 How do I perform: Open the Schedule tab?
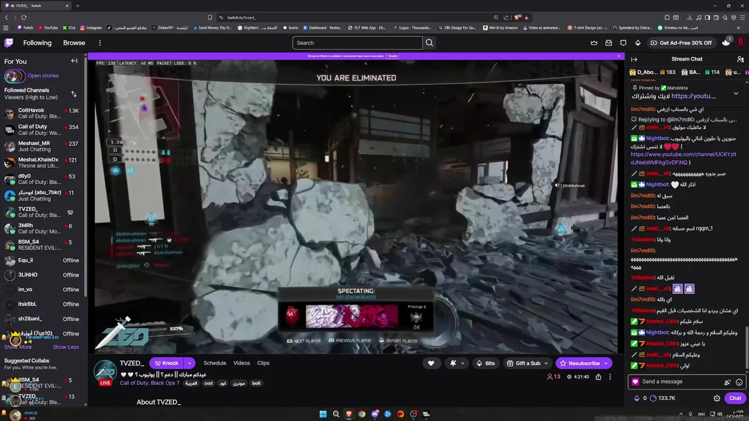[x=215, y=363]
